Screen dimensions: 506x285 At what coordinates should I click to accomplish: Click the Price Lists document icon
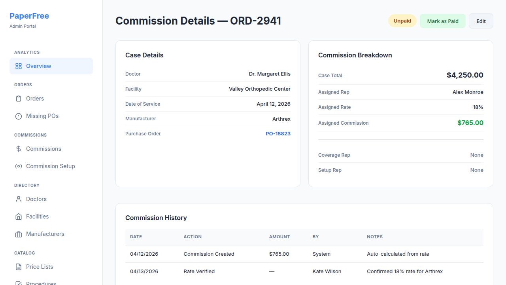19,267
